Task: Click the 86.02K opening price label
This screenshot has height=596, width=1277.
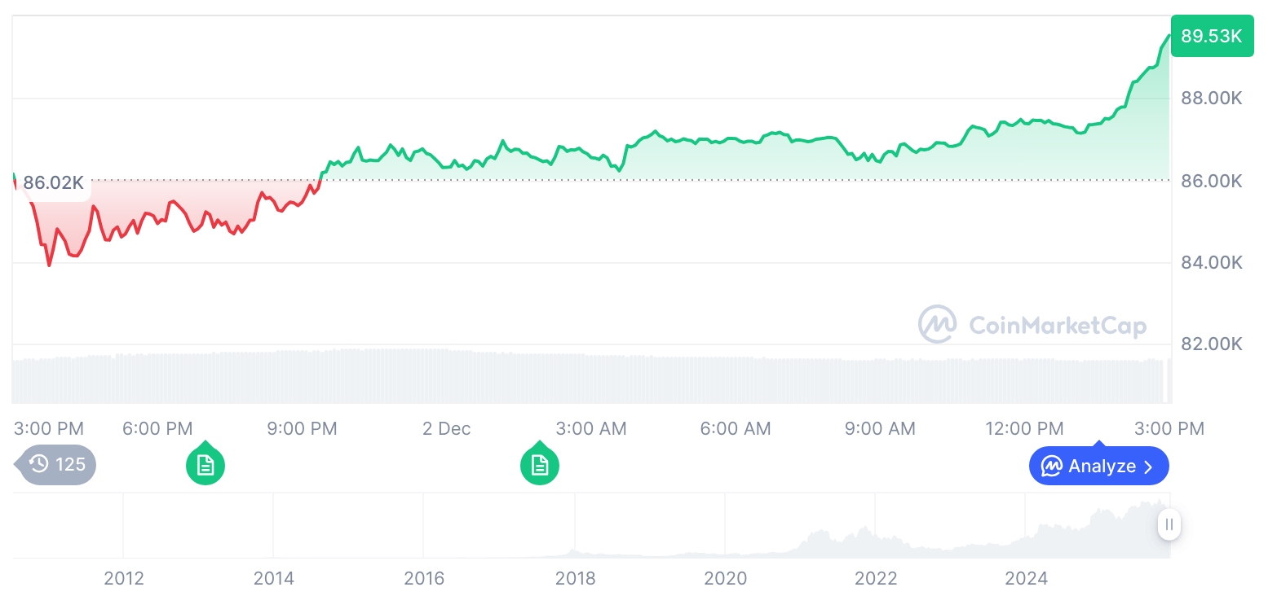Action: pos(53,182)
